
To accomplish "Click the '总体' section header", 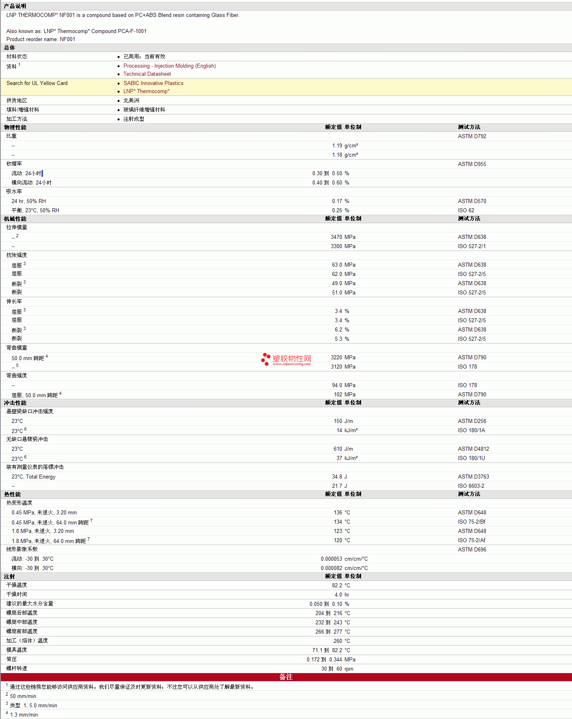I will (10, 48).
